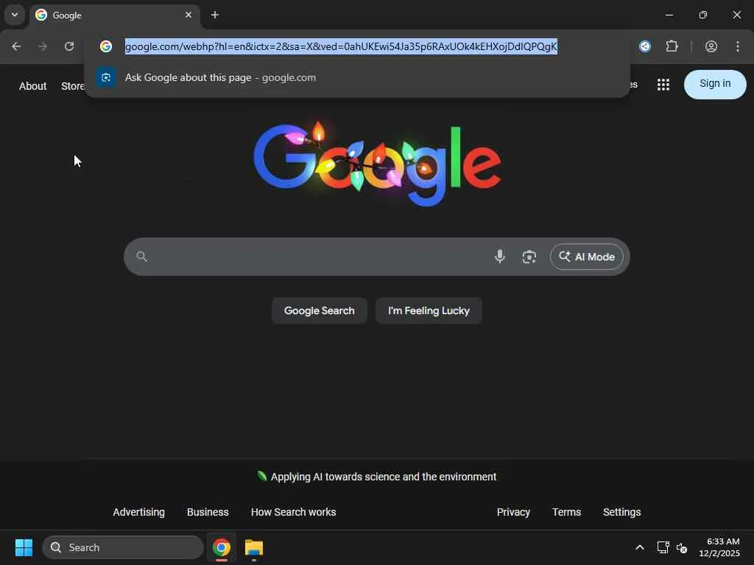Close the Google tab
The height and width of the screenshot is (565, 754).
point(188,15)
